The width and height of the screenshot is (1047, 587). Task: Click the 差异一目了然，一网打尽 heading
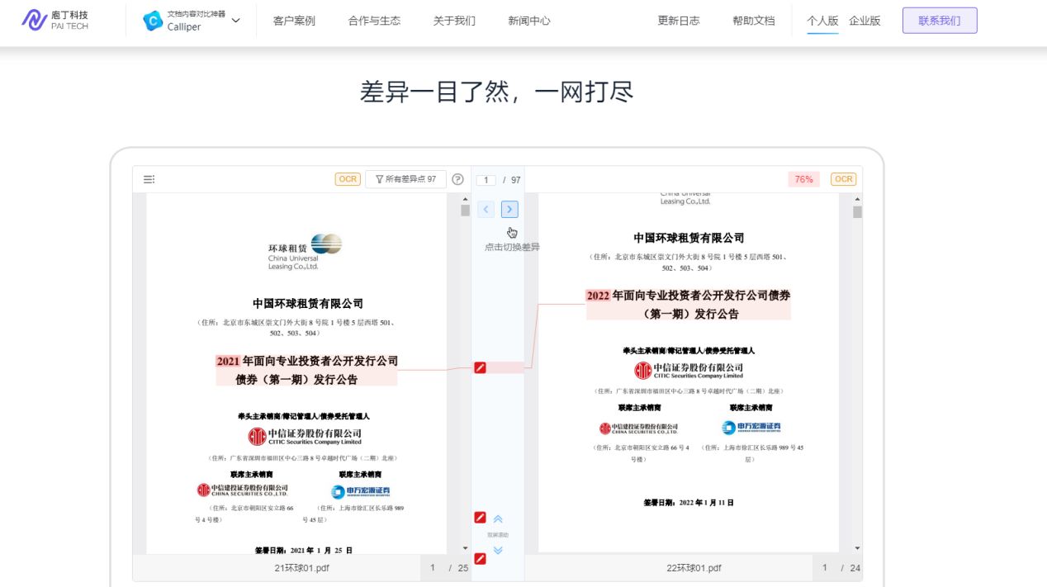pyautogui.click(x=496, y=92)
